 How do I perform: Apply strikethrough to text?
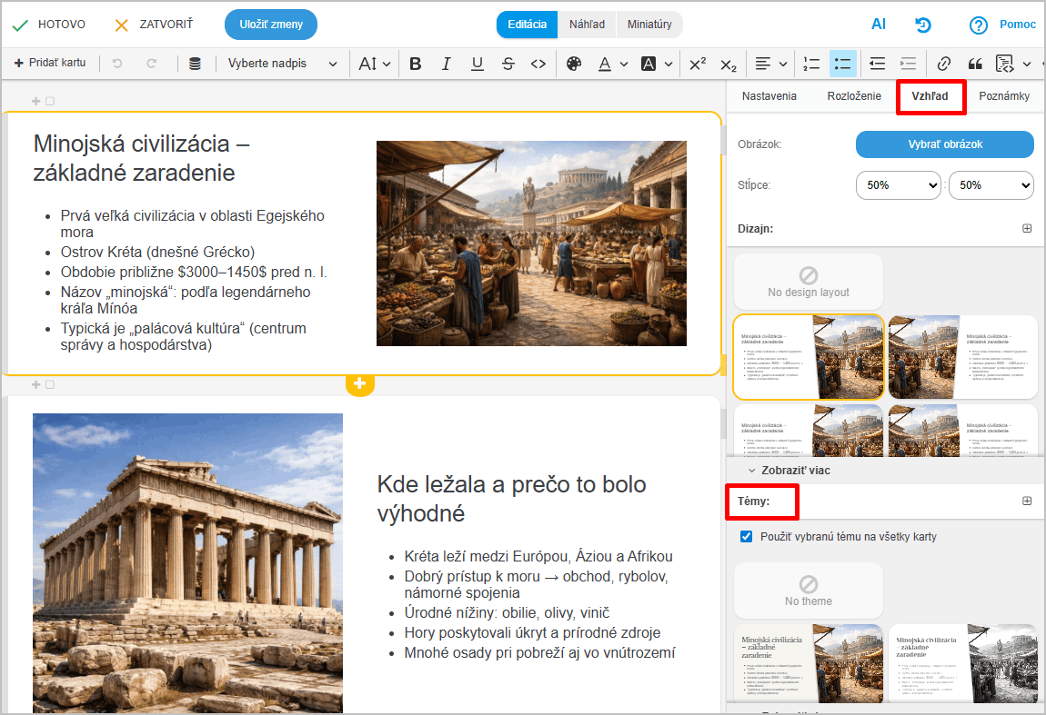[x=508, y=64]
